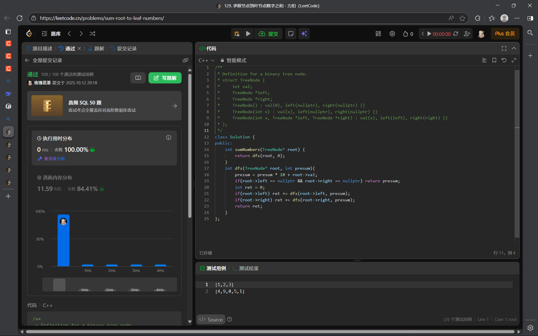The width and height of the screenshot is (538, 336).
Task: Open the layout grid icon
Action: (378, 34)
